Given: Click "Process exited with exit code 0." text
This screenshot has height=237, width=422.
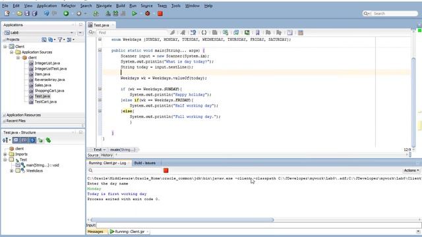Looking at the screenshot, I should coord(123,199).
